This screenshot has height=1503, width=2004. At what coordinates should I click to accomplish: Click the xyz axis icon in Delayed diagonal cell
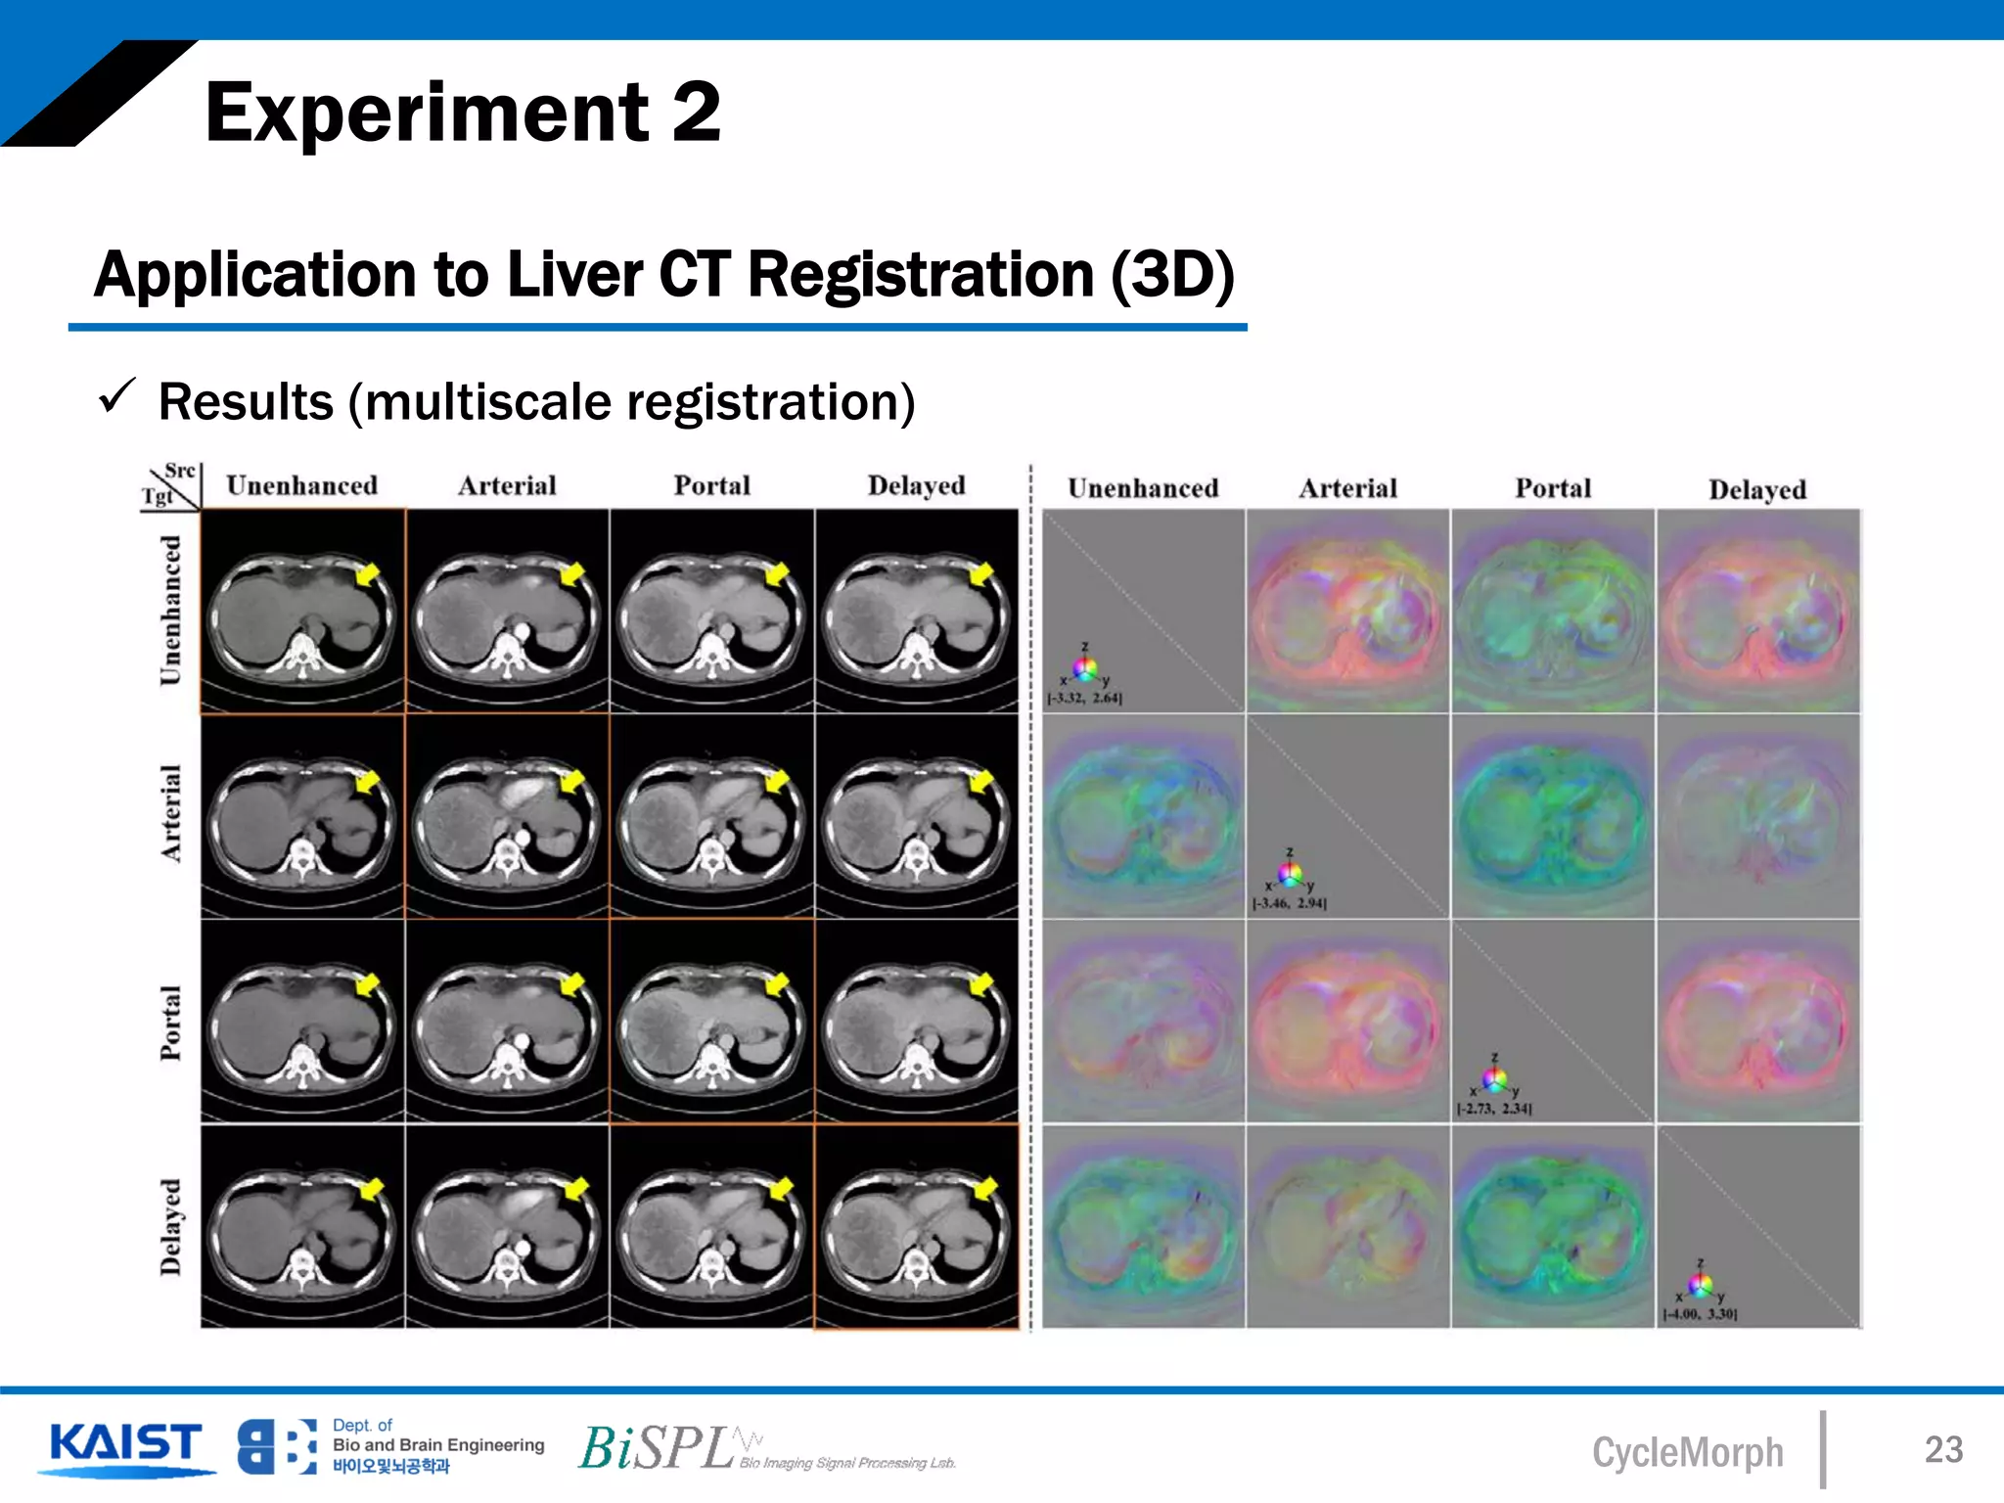pyautogui.click(x=1700, y=1285)
